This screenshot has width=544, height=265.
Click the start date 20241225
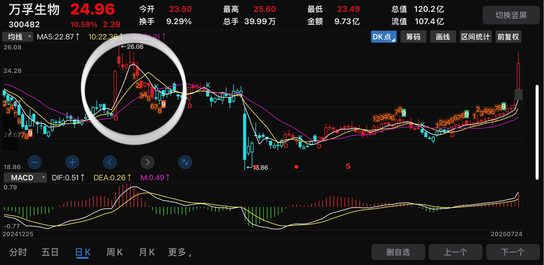[x=18, y=234]
